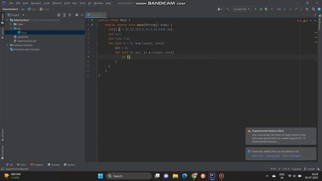Commit changes with green checkmark icon
Viewport: 322px width, 181px height.
(x=290, y=9)
